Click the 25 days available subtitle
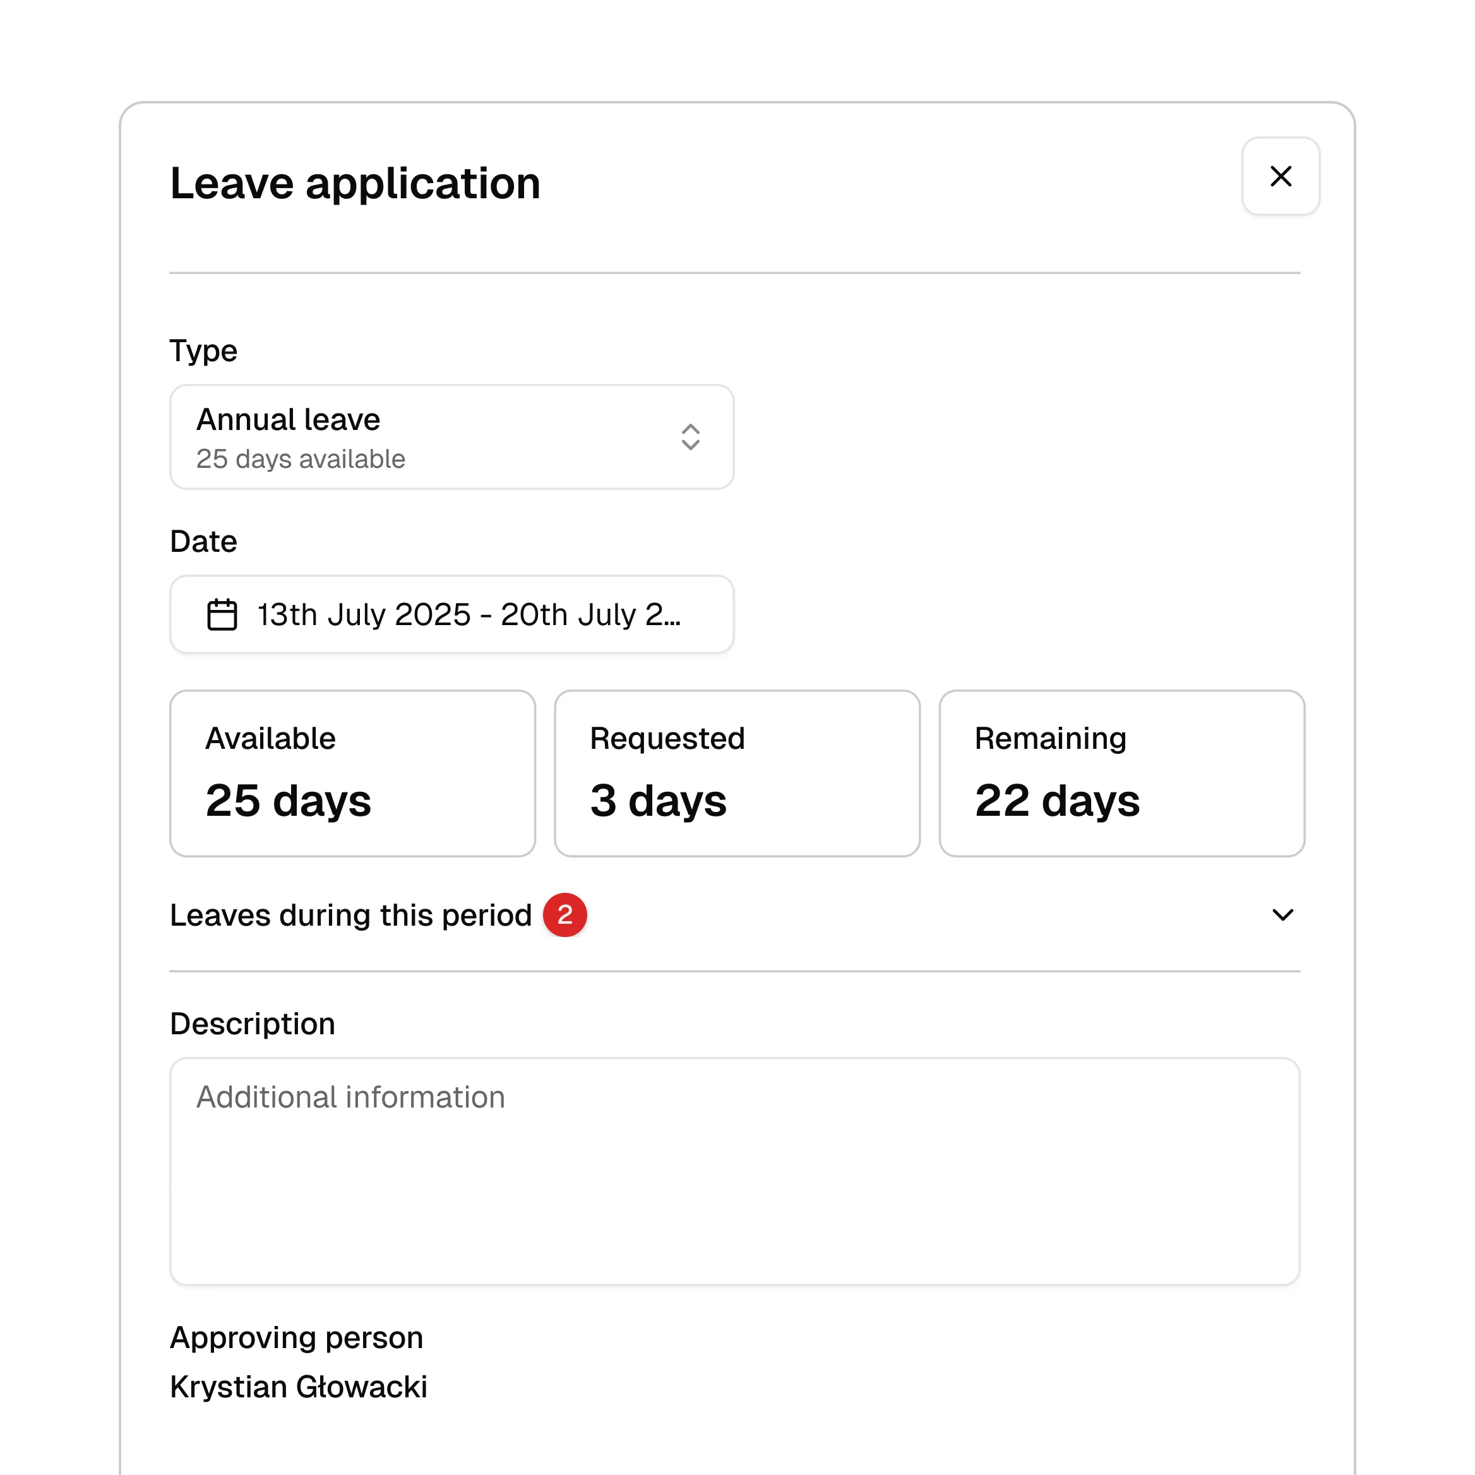The image size is (1475, 1475). coord(301,458)
